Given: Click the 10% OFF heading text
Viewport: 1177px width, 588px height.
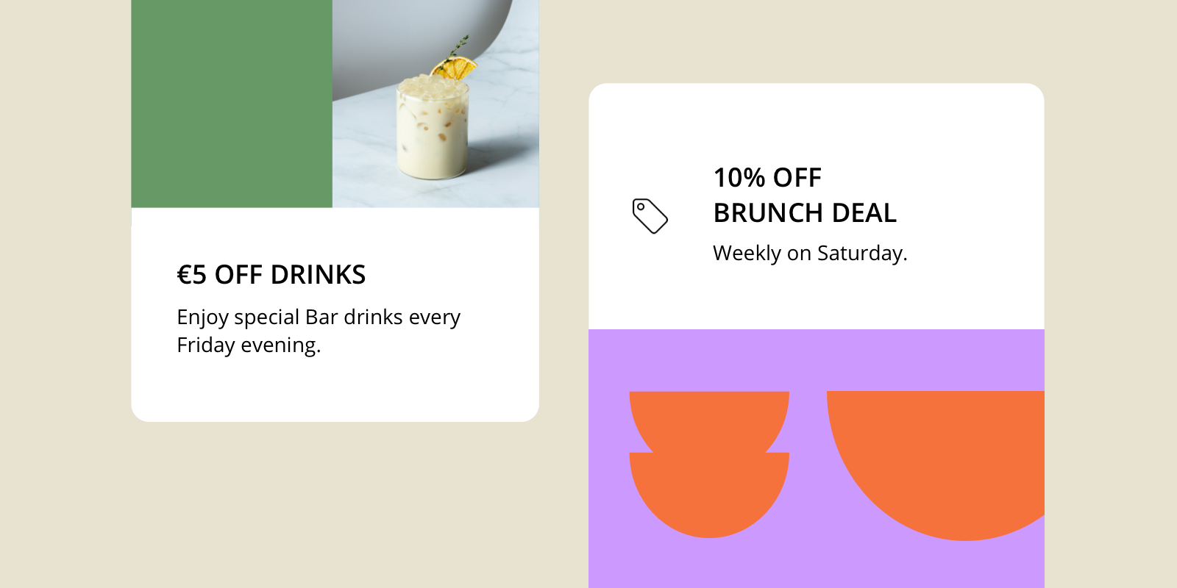Looking at the screenshot, I should [767, 178].
